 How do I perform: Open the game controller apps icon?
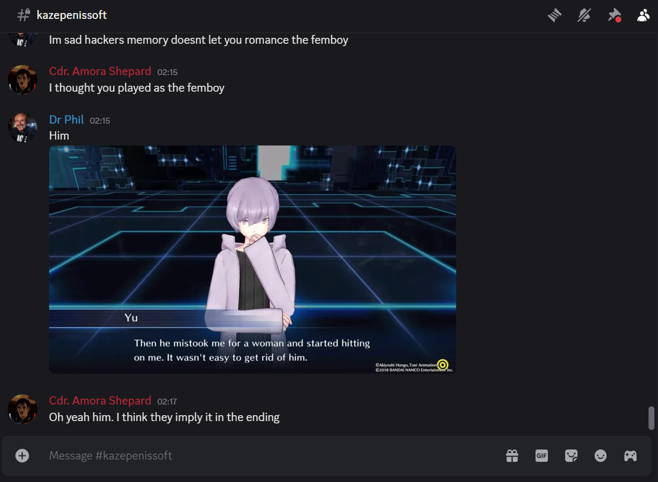630,455
